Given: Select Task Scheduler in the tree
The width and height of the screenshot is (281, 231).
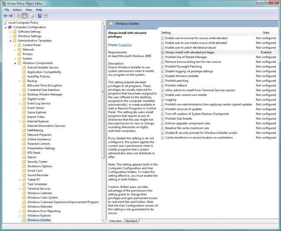Looking at the screenshot, I should (37, 184).
